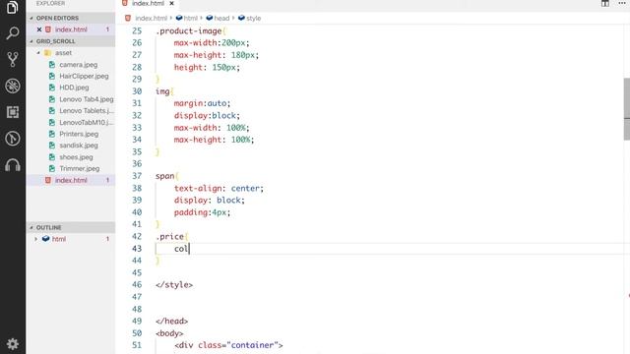Viewport: 630px width, 354px height.
Task: Switch to the index.html tab
Action: point(148,3)
